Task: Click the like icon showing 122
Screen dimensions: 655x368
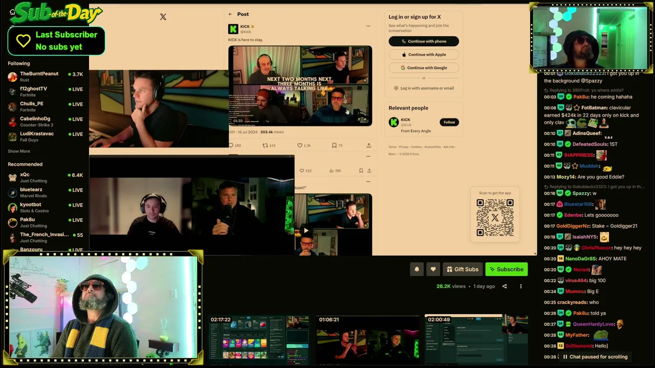Action: click(x=301, y=171)
